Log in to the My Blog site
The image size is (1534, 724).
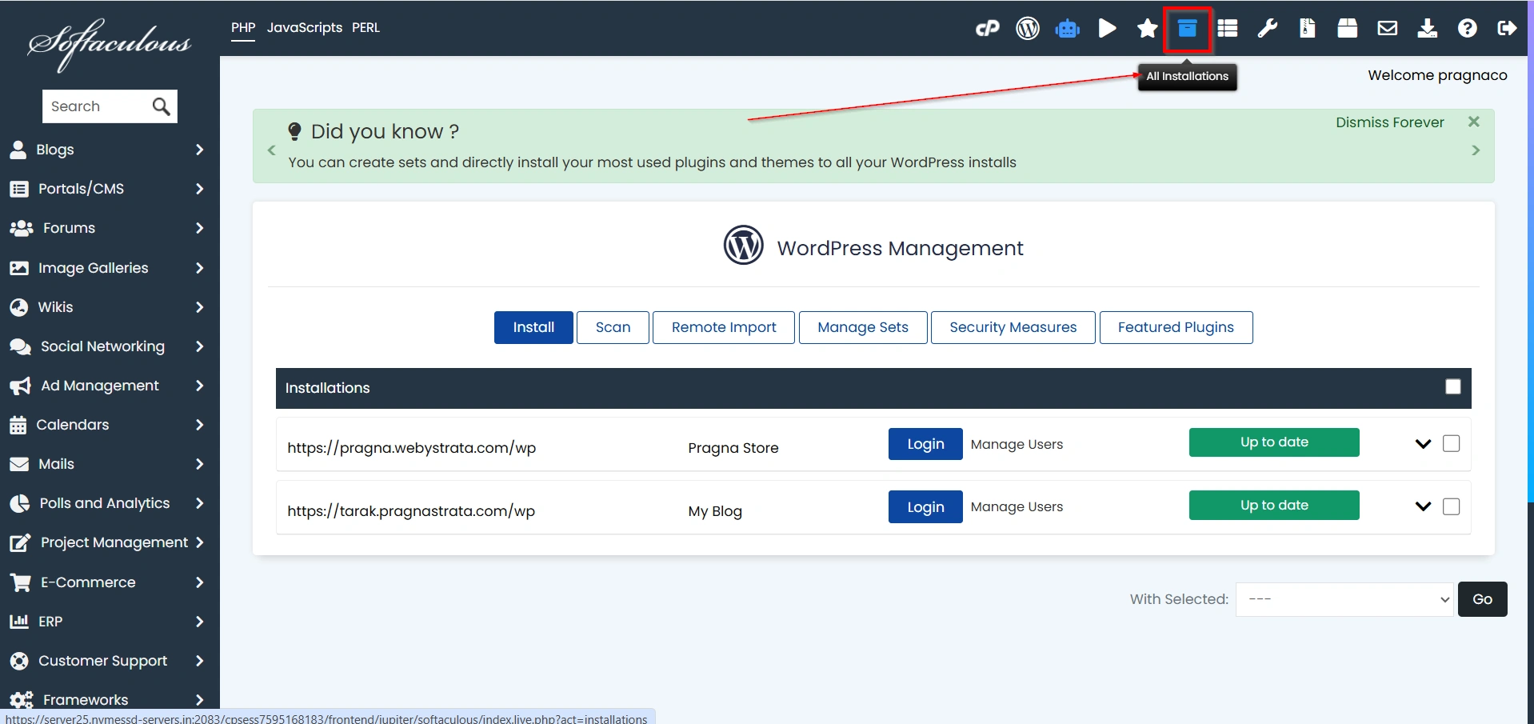[x=925, y=507]
